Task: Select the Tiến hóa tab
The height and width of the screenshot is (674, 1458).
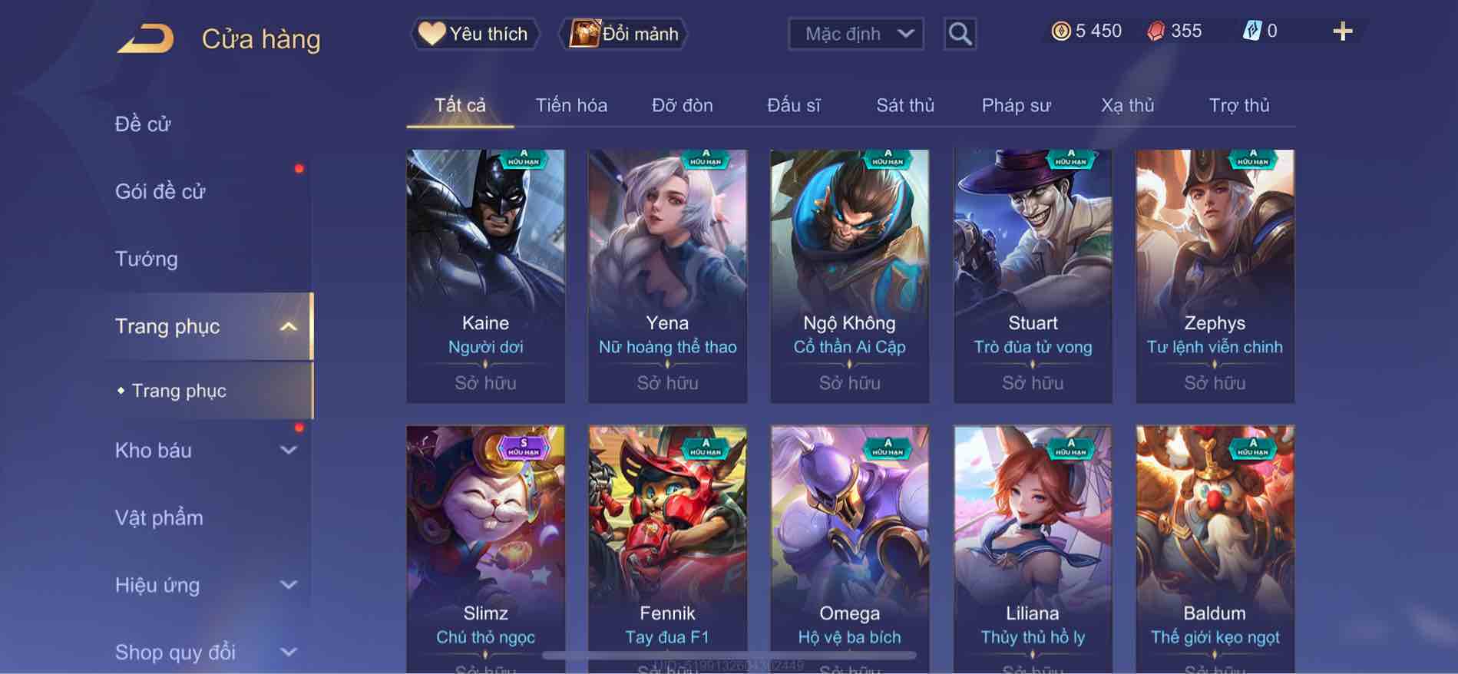Action: pyautogui.click(x=571, y=105)
